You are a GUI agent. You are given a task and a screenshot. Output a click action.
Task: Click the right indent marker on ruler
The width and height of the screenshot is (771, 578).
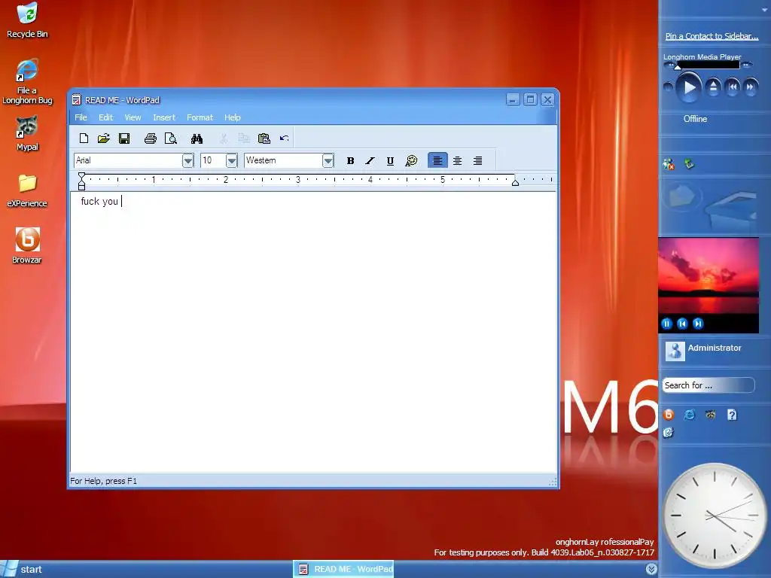click(x=515, y=182)
